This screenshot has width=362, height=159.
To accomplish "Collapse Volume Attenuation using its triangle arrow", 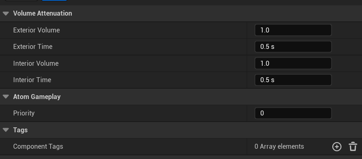I will click(x=6, y=14).
